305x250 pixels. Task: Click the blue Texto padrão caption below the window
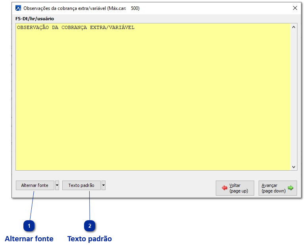[90, 239]
